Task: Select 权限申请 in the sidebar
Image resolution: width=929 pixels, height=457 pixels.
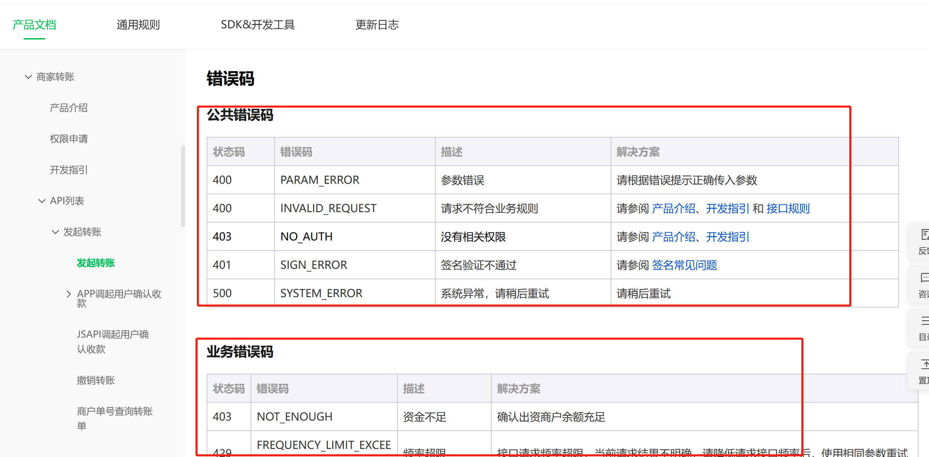Action: coord(69,139)
